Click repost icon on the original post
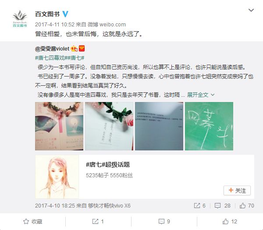The height and width of the screenshot is (230, 263). 197,206
